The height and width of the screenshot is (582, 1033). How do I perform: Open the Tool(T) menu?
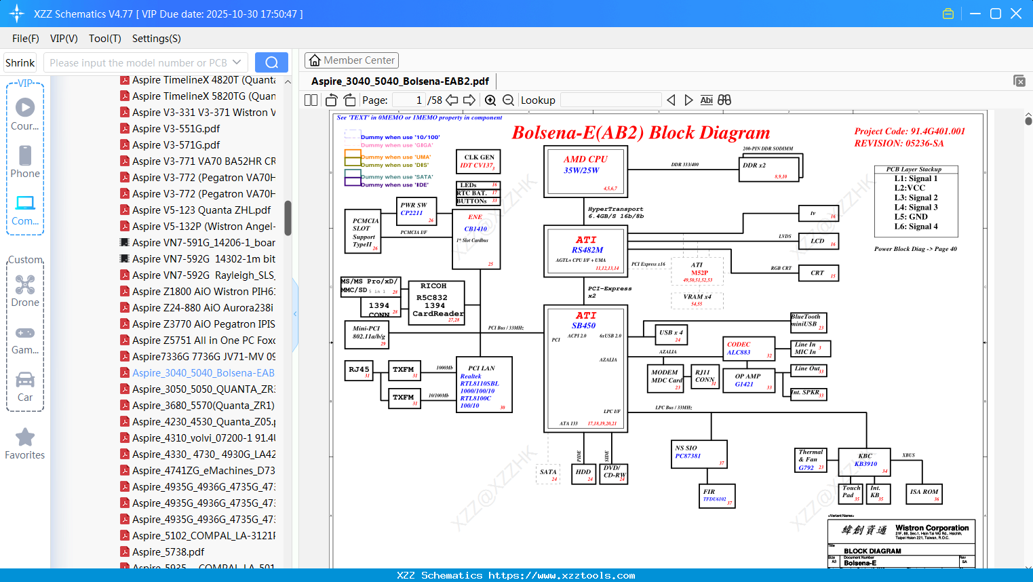105,39
